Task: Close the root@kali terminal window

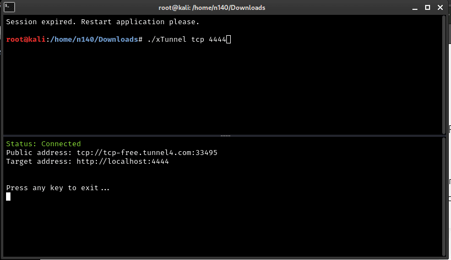Action: coord(441,8)
